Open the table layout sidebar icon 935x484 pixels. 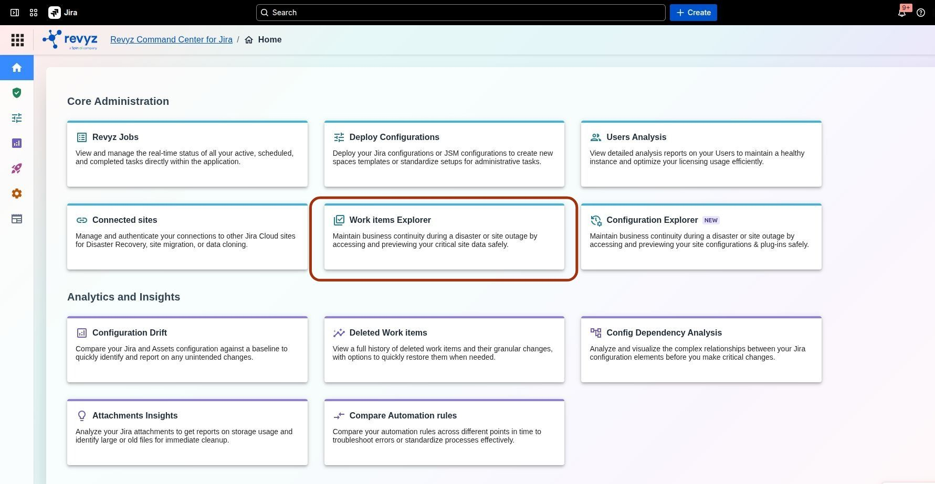tap(17, 219)
